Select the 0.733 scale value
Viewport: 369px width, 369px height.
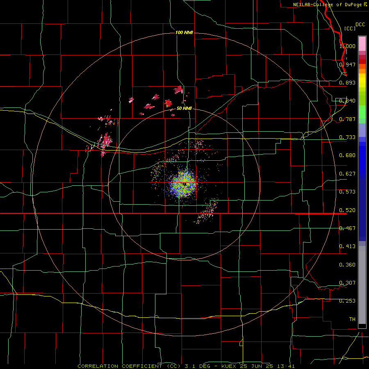pyautogui.click(x=347, y=137)
